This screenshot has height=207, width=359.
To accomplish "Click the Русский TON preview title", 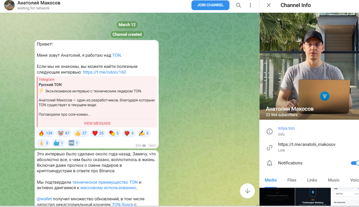I will click(50, 85).
